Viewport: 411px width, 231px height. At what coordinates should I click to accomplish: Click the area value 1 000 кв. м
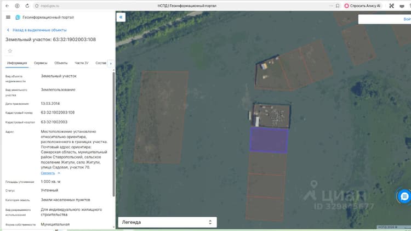point(50,182)
